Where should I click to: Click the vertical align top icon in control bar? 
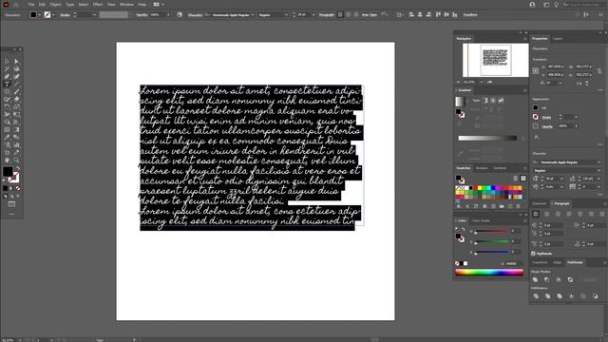pyautogui.click(x=438, y=15)
